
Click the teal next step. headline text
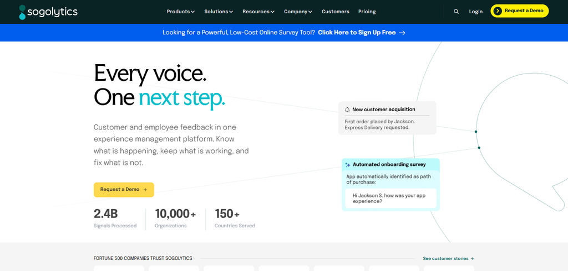[182, 97]
